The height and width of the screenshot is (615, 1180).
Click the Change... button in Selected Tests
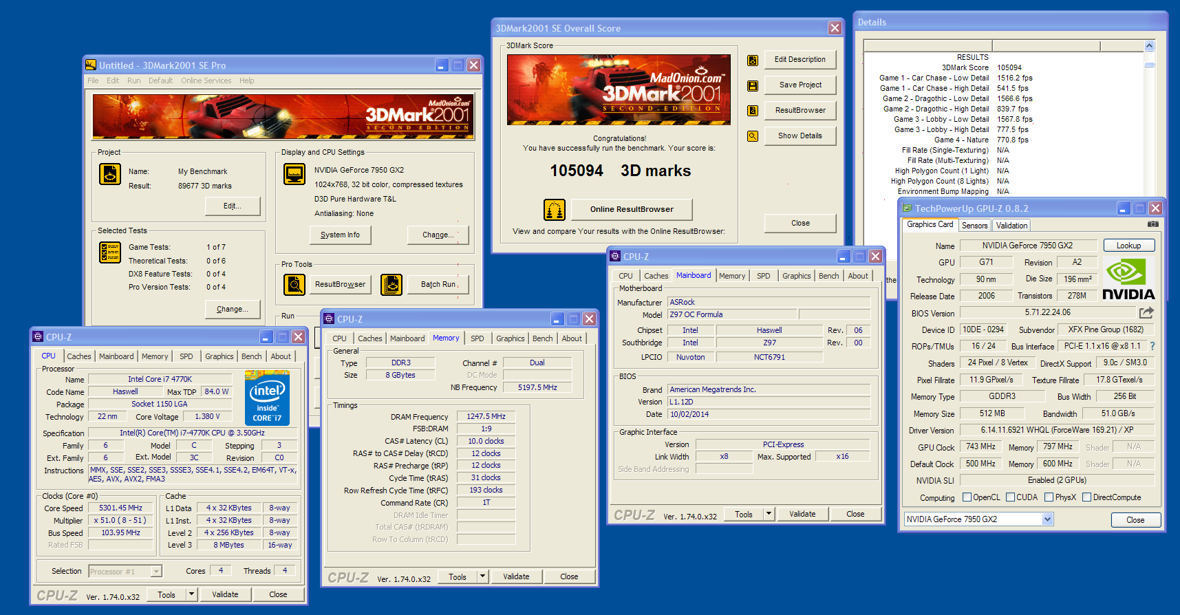(x=233, y=309)
